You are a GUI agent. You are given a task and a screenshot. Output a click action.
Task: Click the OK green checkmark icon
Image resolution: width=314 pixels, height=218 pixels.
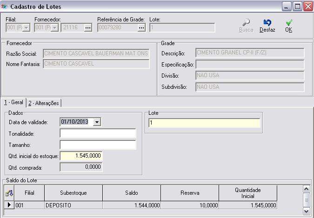[x=289, y=22]
